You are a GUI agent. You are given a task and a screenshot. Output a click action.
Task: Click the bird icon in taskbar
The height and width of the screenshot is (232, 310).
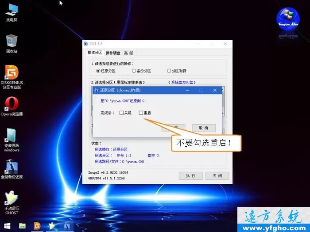(52, 226)
